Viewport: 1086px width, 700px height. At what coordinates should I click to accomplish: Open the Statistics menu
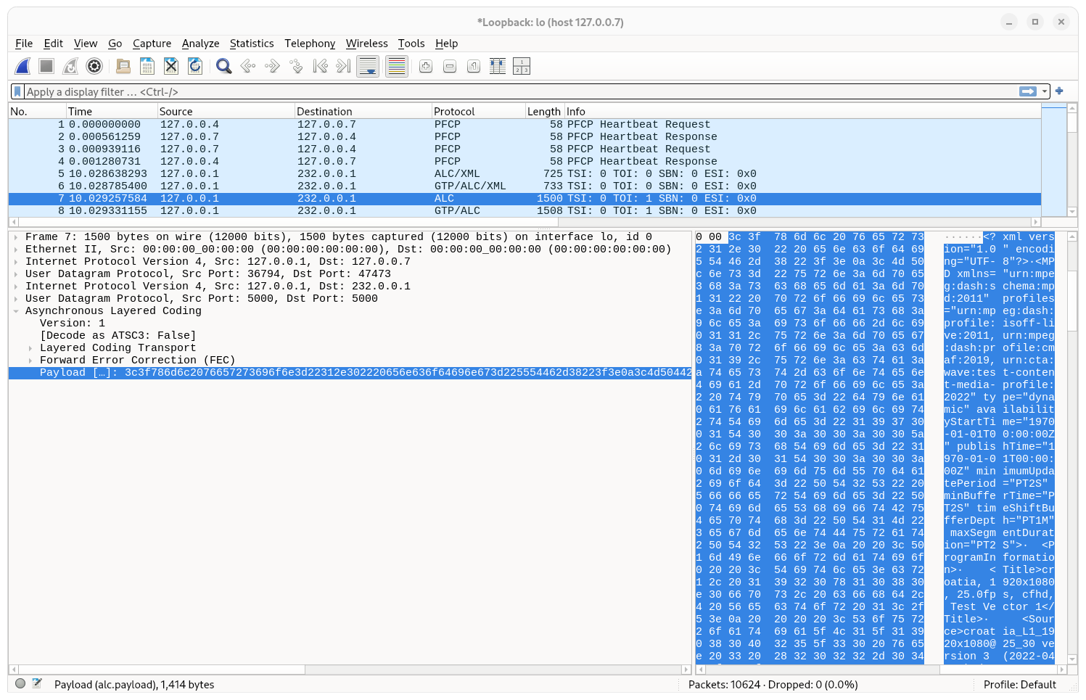pyautogui.click(x=252, y=44)
